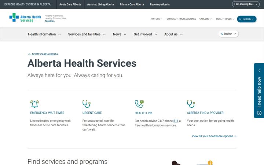Open the For Staff link
Screen dimensions: 264x165
156,19
